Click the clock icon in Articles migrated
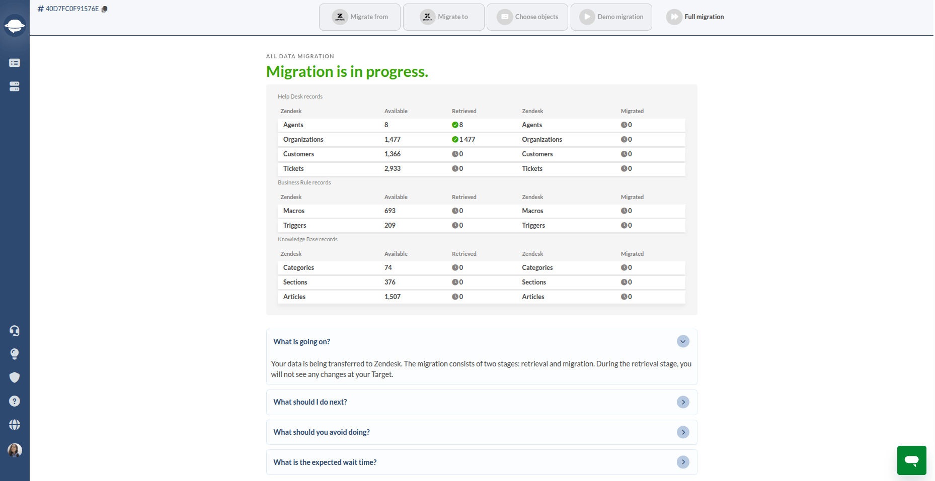935x481 pixels. coord(624,297)
